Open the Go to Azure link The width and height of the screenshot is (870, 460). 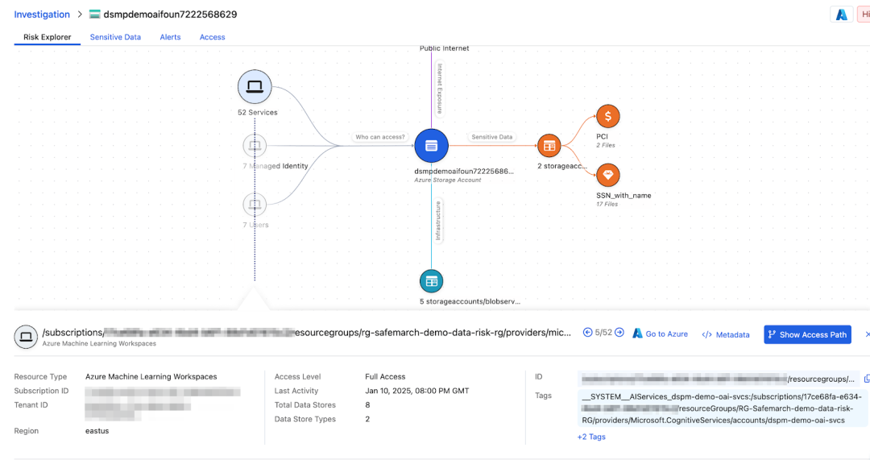point(661,334)
